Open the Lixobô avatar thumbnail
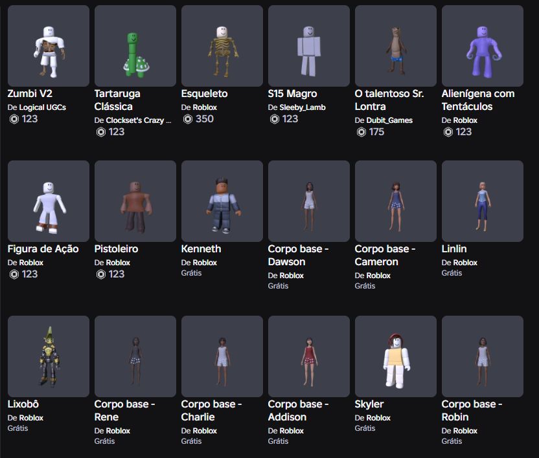The width and height of the screenshot is (539, 458). 49,356
